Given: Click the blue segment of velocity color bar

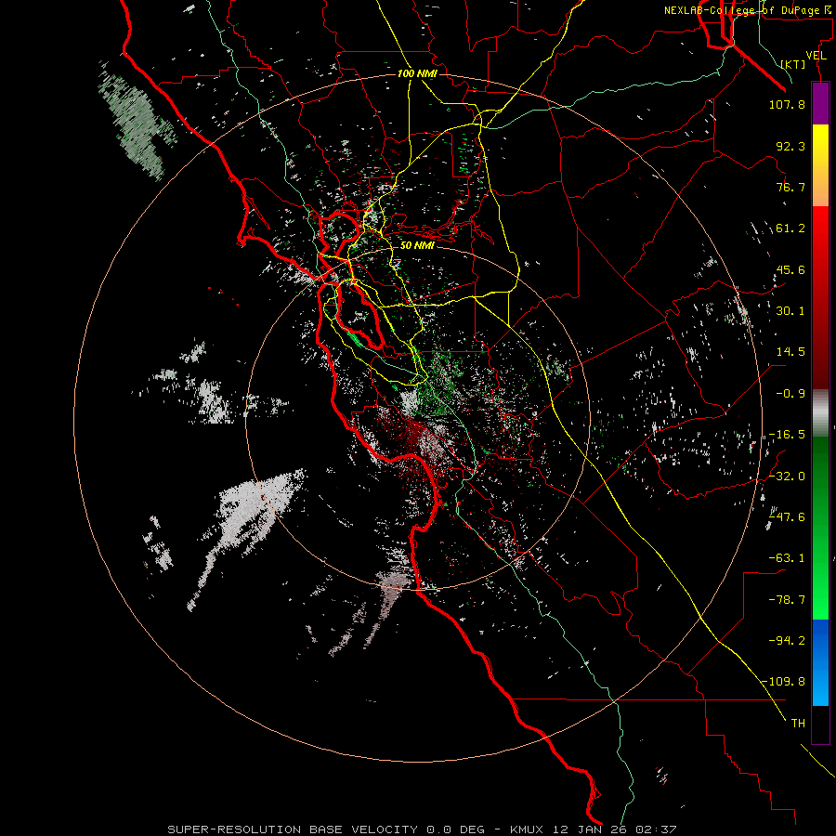Looking at the screenshot, I should (x=820, y=662).
